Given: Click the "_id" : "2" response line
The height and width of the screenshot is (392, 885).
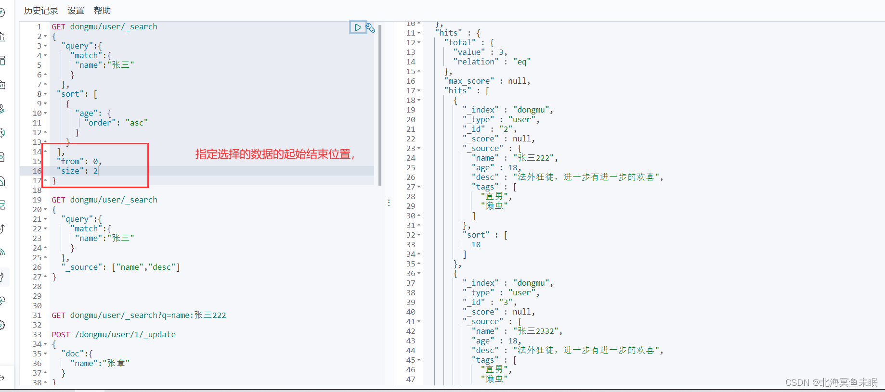Looking at the screenshot, I should point(489,129).
